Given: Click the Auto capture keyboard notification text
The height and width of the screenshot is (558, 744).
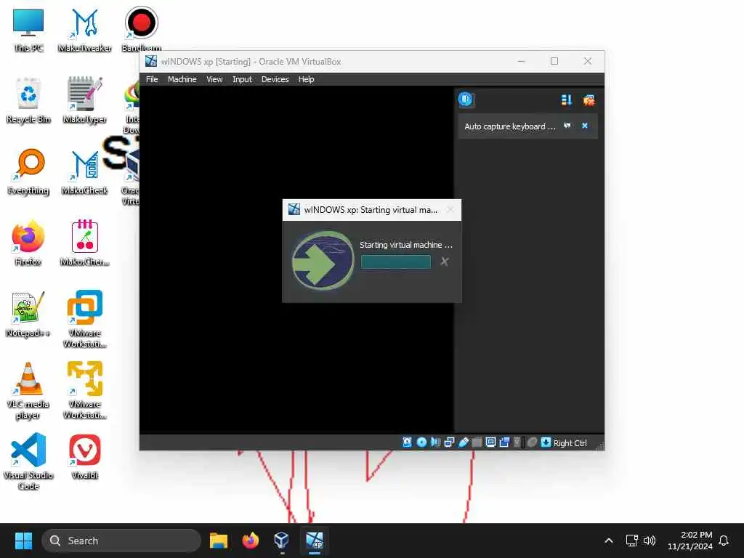Looking at the screenshot, I should (509, 126).
